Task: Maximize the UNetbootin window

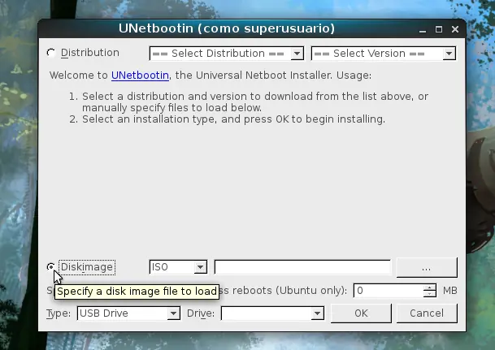Action: pyautogui.click(x=439, y=29)
